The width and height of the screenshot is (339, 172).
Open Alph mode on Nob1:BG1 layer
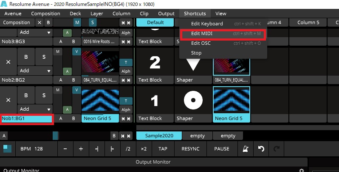[126, 109]
